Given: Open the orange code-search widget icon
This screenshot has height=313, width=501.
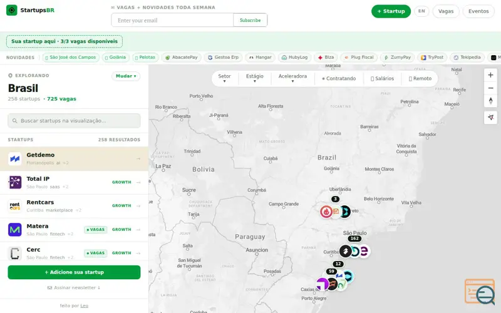Looking at the screenshot, I should click(480, 292).
